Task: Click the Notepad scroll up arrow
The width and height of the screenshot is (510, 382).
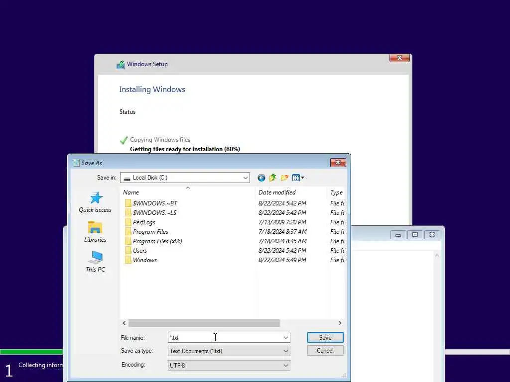Action: click(x=437, y=255)
